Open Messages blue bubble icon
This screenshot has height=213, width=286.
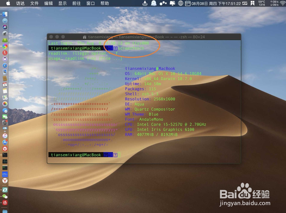click(x=5, y=110)
